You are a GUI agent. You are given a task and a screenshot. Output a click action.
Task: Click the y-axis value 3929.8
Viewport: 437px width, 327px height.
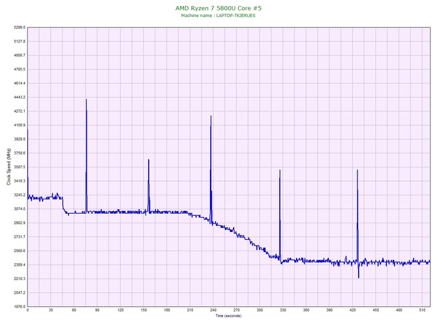(20, 139)
